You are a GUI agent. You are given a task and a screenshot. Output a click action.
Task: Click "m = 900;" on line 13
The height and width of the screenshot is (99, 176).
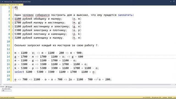pyautogui.click(x=76, y=53)
